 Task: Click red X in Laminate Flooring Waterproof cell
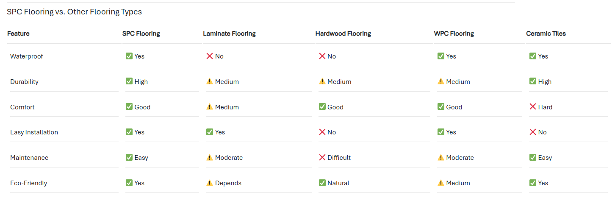pyautogui.click(x=209, y=56)
